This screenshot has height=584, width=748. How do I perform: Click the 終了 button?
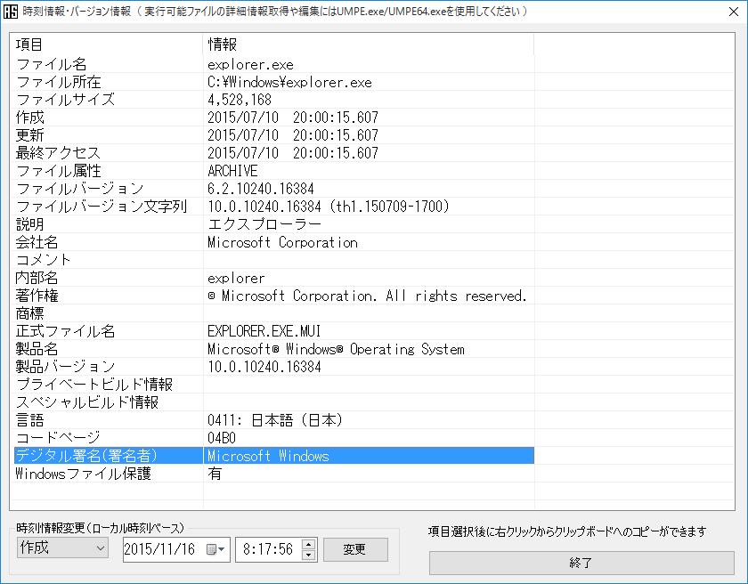[581, 563]
